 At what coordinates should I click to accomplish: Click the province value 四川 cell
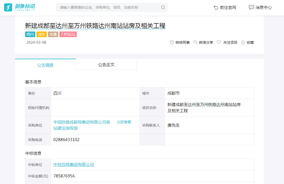point(95,93)
